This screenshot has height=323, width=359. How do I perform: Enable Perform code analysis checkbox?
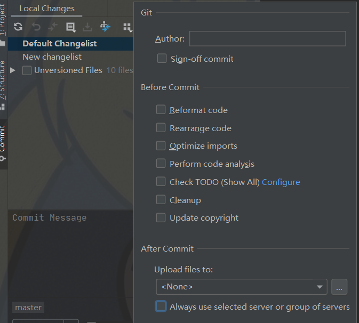[161, 164]
